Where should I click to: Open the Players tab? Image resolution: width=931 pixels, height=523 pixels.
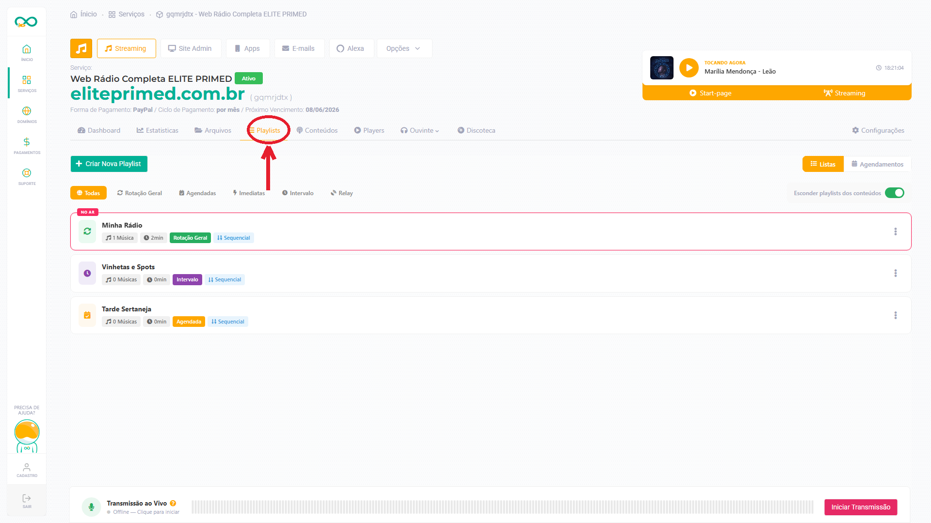pyautogui.click(x=369, y=130)
